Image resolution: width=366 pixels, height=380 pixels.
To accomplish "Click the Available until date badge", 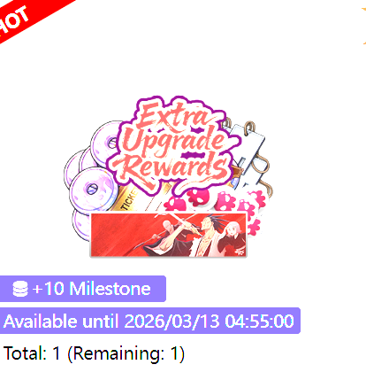I will [149, 321].
